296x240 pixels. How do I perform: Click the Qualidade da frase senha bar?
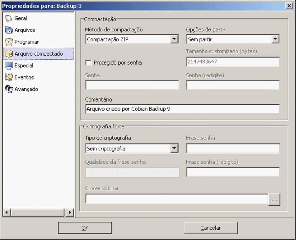(x=132, y=172)
